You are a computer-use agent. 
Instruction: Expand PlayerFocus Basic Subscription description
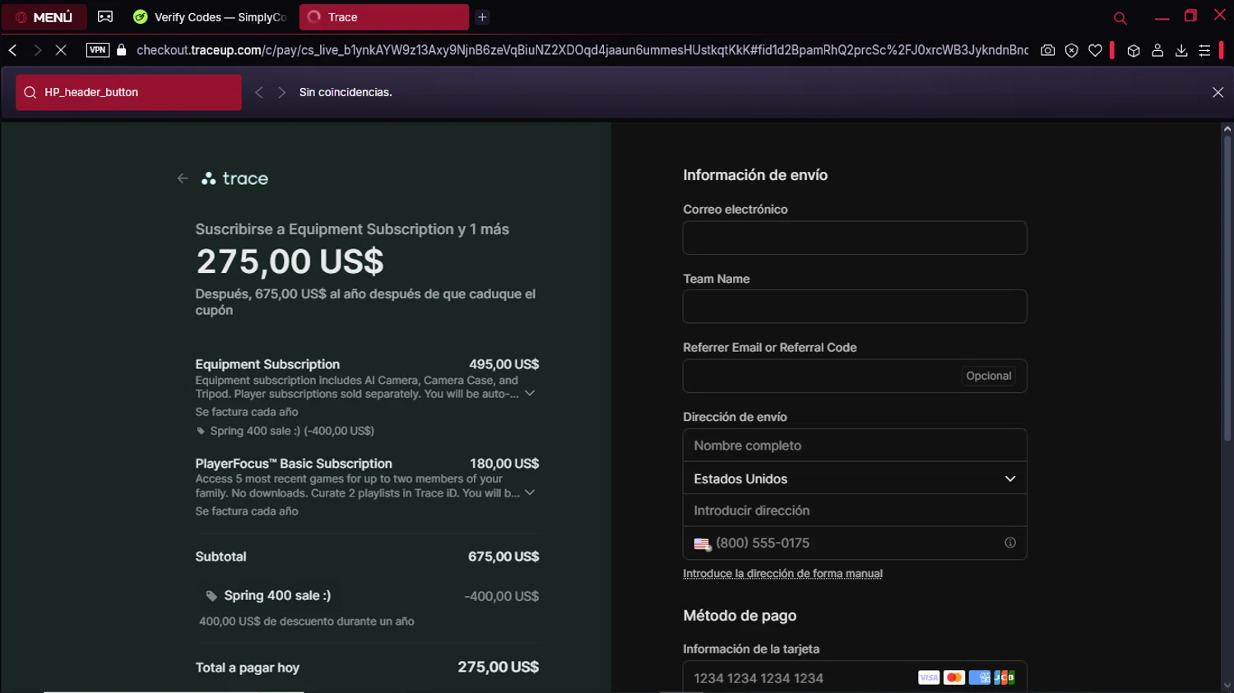(x=530, y=493)
